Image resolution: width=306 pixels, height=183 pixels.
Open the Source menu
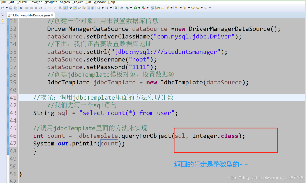click(x=22, y=2)
